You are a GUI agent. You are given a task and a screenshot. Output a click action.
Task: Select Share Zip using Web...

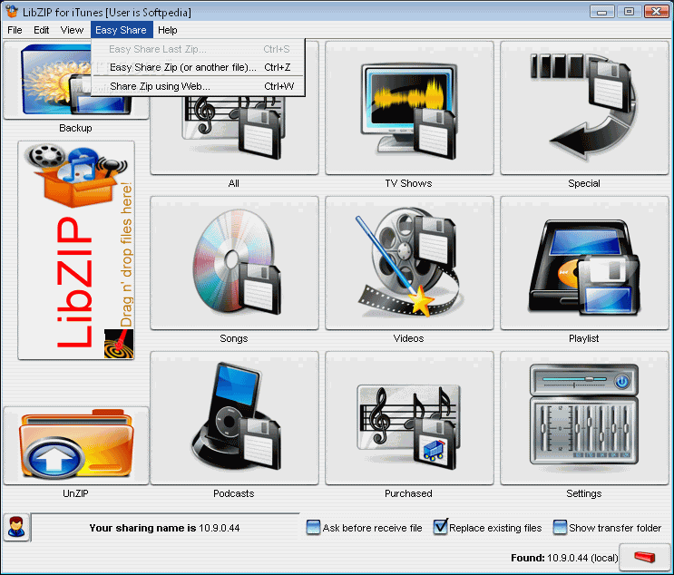198,86
